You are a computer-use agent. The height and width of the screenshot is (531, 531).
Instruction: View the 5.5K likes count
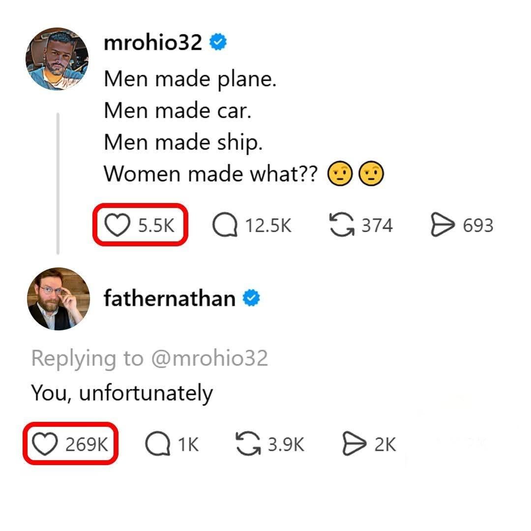point(156,226)
